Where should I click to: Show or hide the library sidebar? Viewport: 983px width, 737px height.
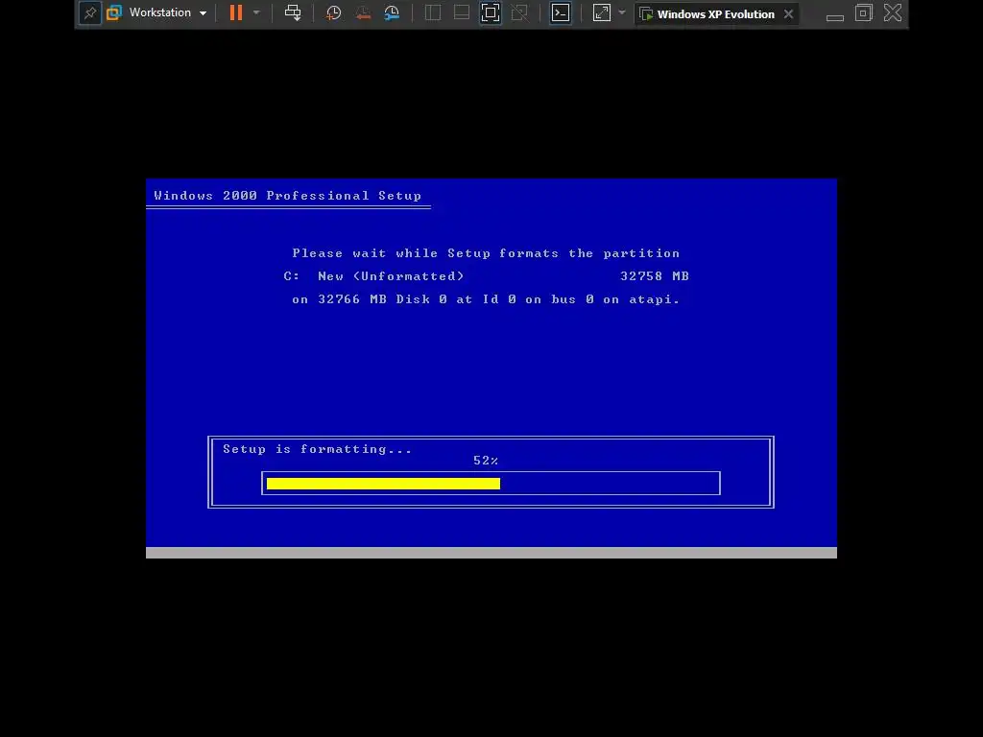433,12
